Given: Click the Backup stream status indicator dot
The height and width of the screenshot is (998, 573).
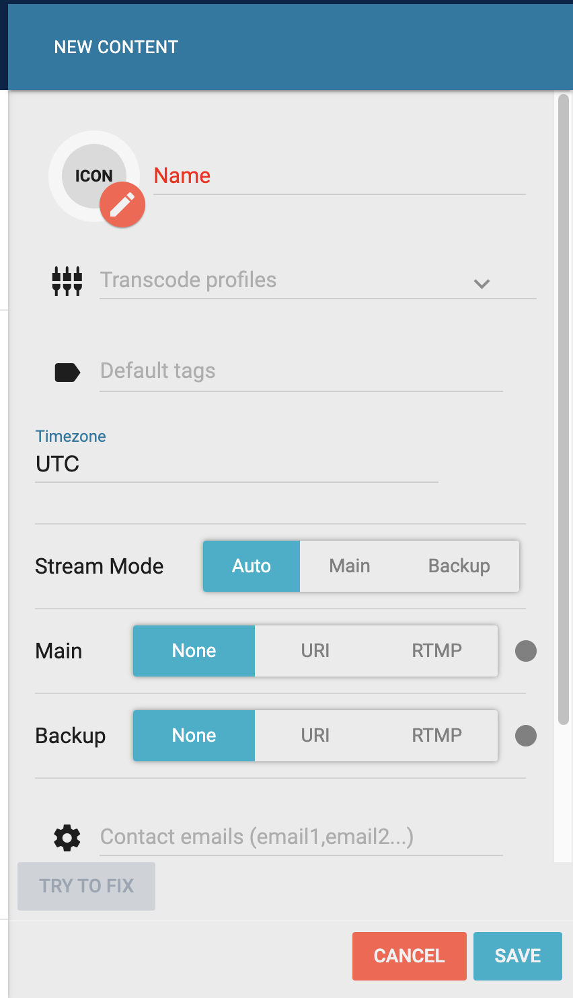Looking at the screenshot, I should tap(526, 736).
